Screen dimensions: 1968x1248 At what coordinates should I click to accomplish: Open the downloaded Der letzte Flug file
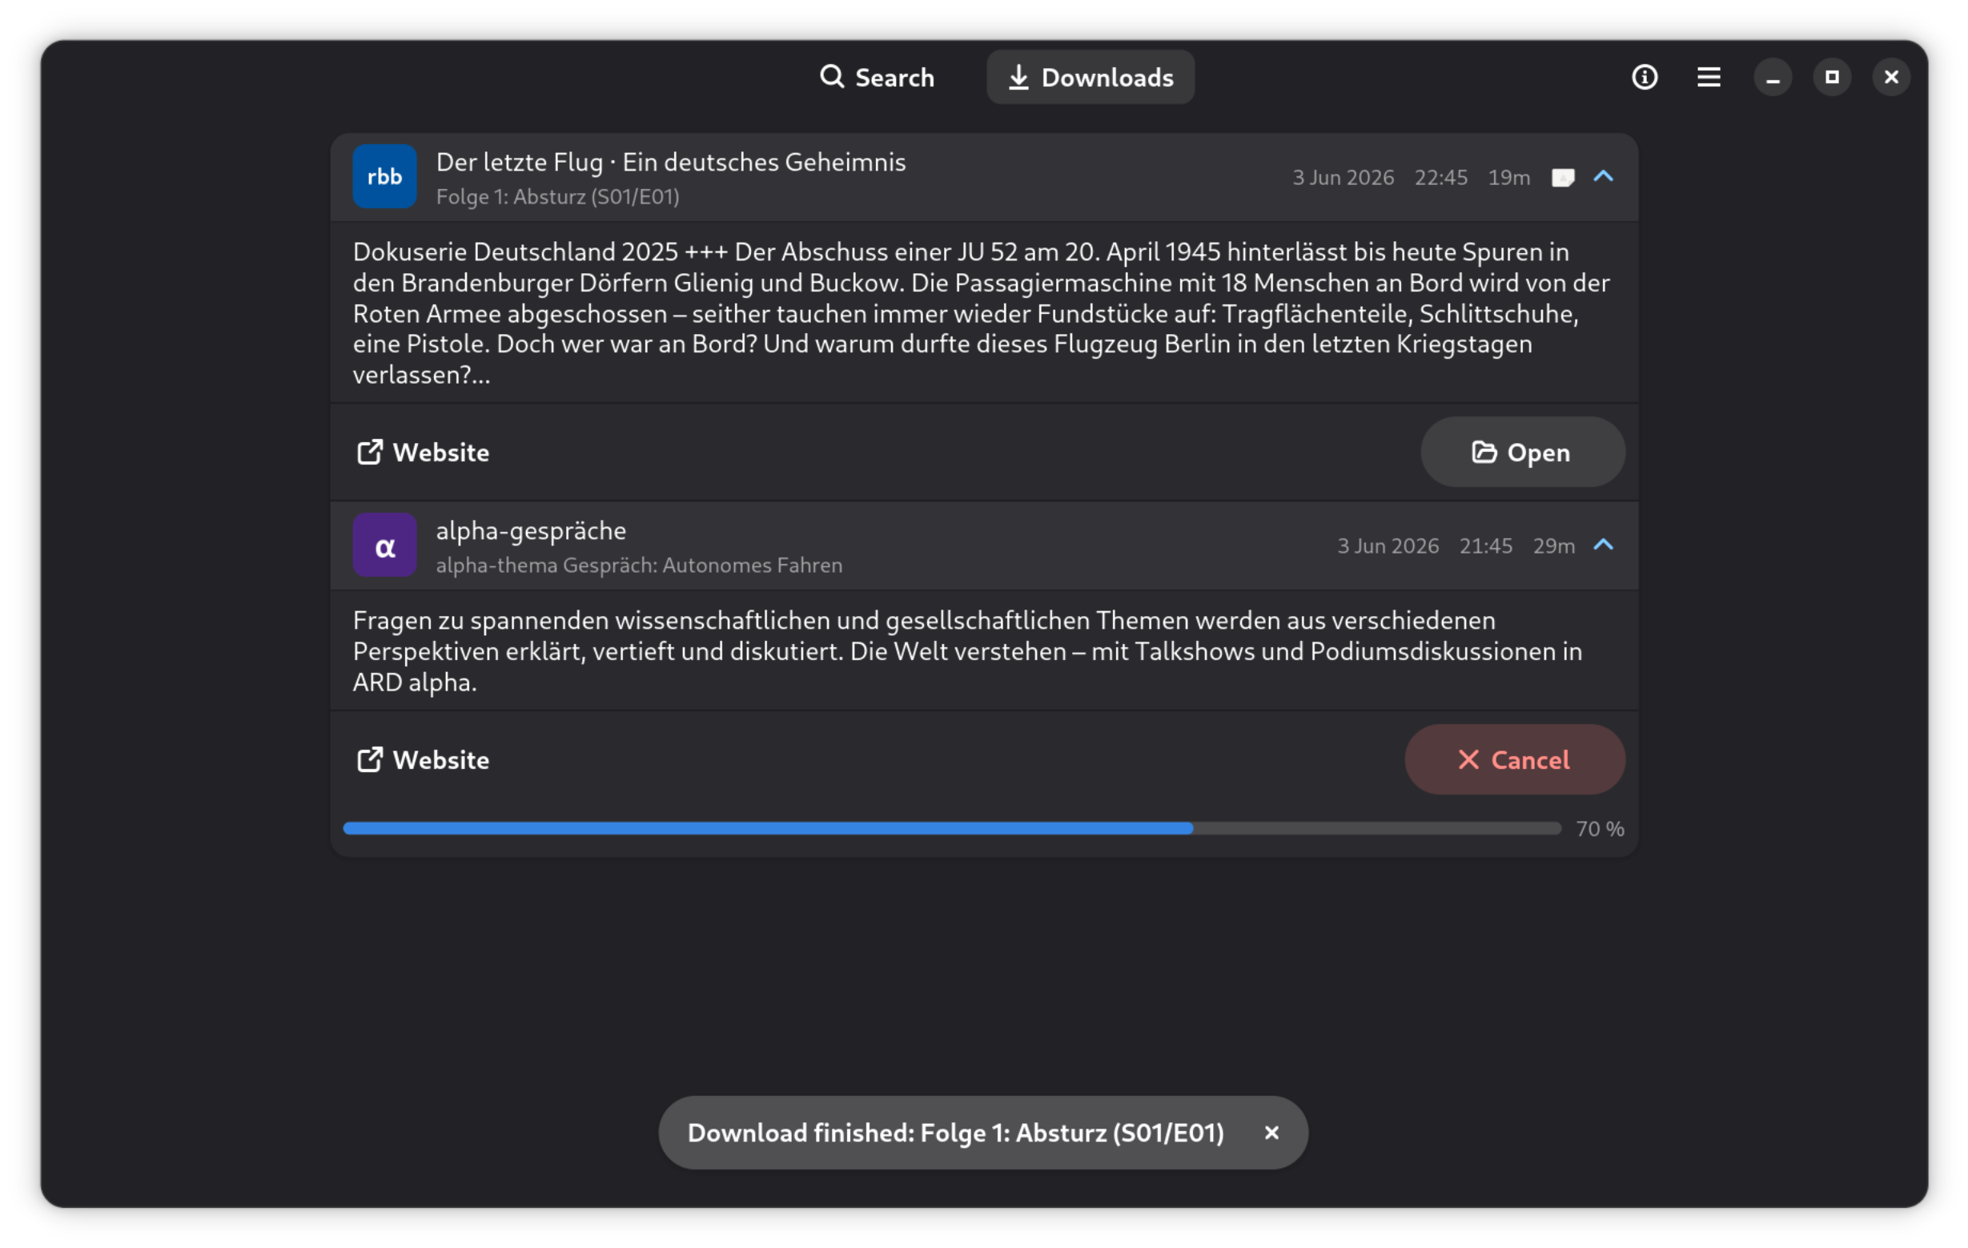pos(1522,453)
